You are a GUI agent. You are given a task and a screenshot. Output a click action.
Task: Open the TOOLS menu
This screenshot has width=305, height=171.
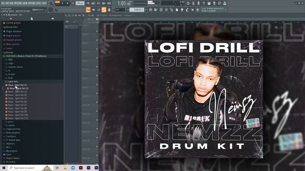(39, 3)
